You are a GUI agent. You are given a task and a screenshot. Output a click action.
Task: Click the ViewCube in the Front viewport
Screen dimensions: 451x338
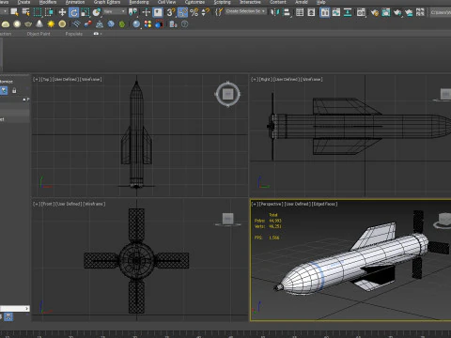point(228,219)
